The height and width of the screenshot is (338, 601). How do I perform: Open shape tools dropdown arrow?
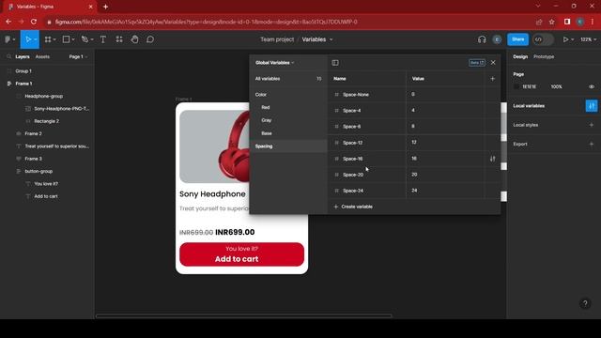pos(73,39)
